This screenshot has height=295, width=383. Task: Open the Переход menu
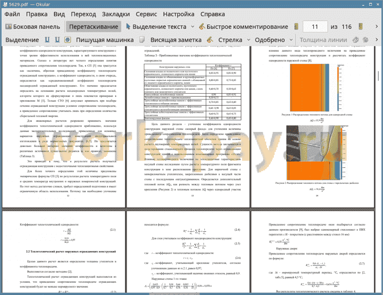click(x=83, y=14)
